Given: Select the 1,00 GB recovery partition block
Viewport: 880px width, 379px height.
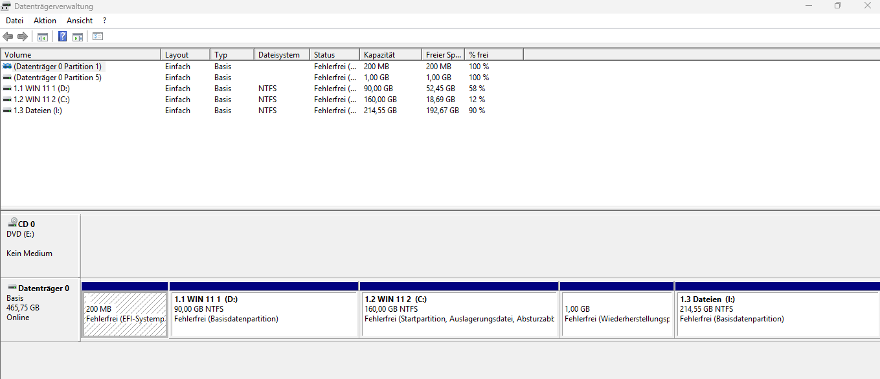Looking at the screenshot, I should point(617,314).
